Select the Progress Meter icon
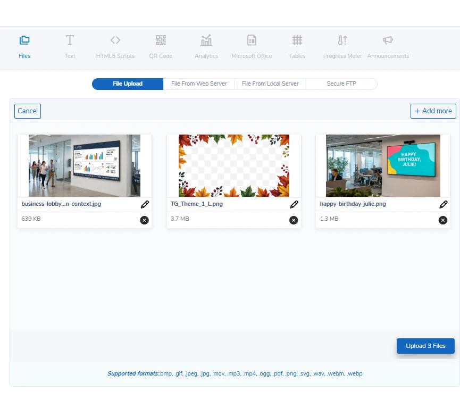The width and height of the screenshot is (460, 400). pos(342,40)
